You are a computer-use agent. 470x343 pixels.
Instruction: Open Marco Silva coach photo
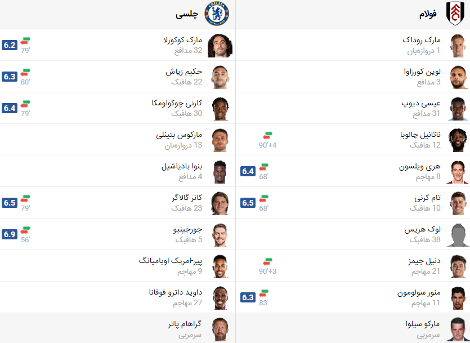[x=457, y=329]
